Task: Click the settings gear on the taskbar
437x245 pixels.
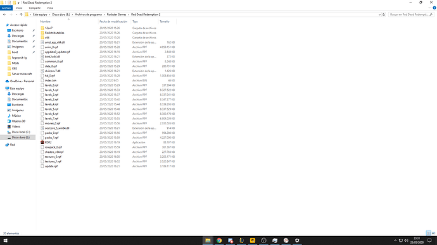Action: [x=297, y=241]
